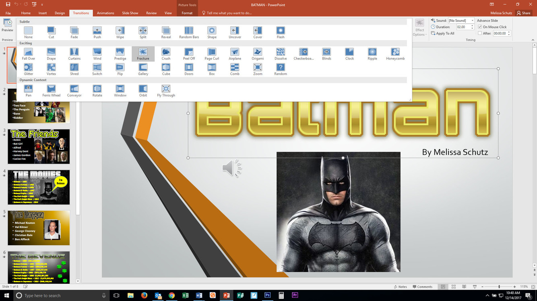Click the speaker audio icon on slide

(232, 168)
